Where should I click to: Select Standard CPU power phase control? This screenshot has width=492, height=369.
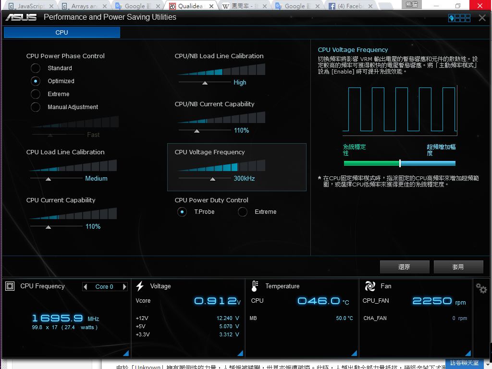pos(36,68)
